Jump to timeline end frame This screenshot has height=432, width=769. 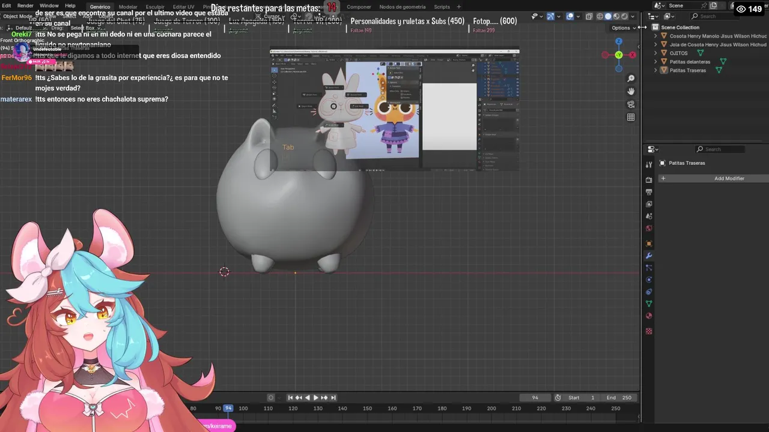pyautogui.click(x=333, y=397)
